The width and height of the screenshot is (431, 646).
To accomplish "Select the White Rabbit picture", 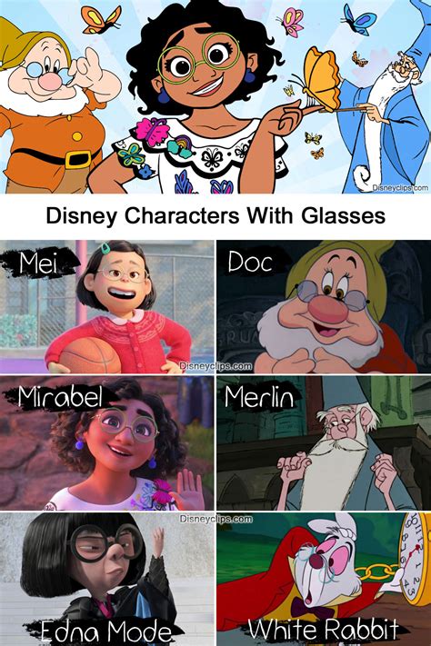I will pos(324,579).
